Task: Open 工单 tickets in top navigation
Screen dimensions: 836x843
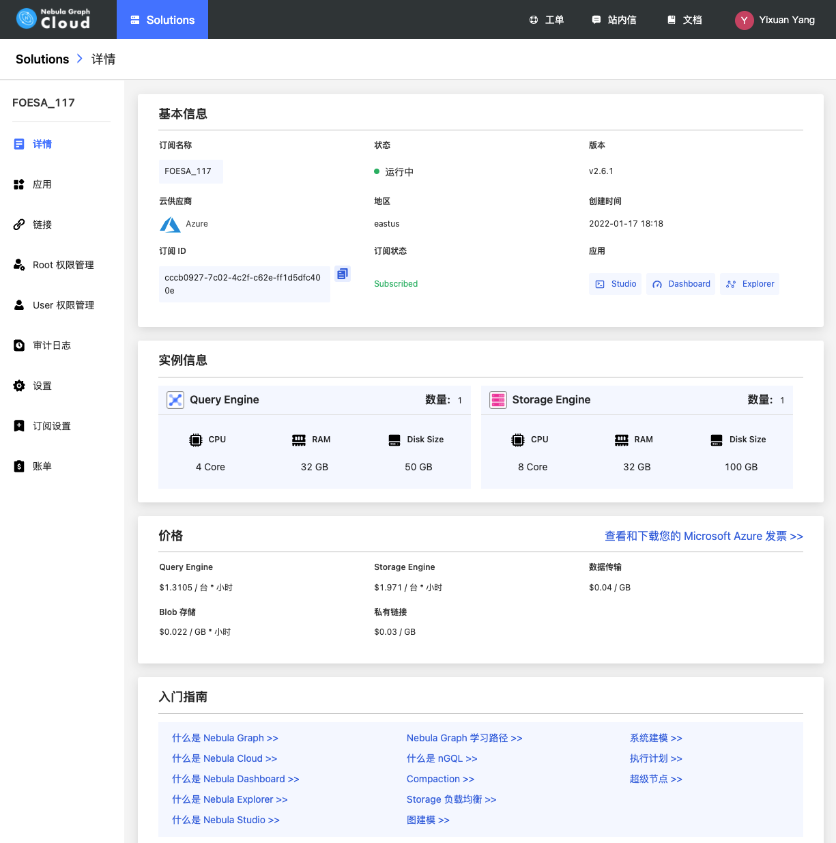Action: (x=547, y=20)
